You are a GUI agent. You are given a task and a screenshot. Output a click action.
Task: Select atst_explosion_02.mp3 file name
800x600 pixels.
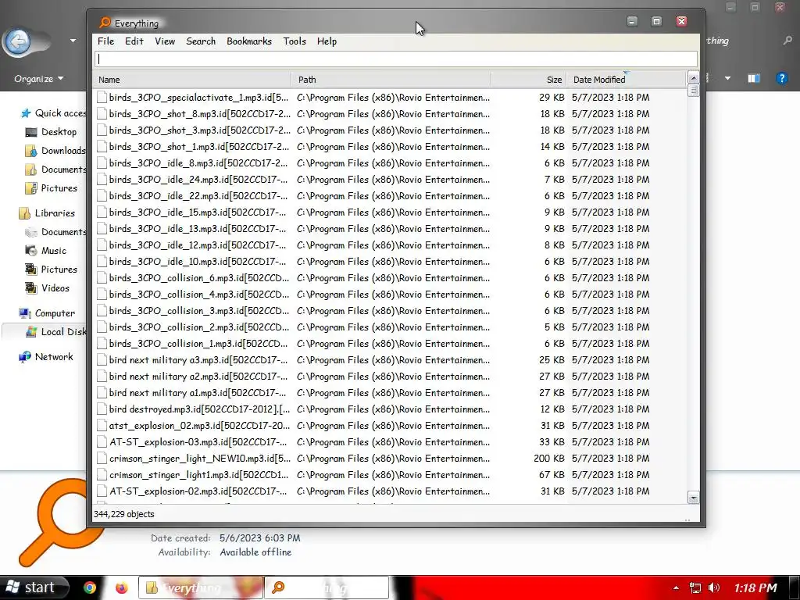pyautogui.click(x=199, y=426)
